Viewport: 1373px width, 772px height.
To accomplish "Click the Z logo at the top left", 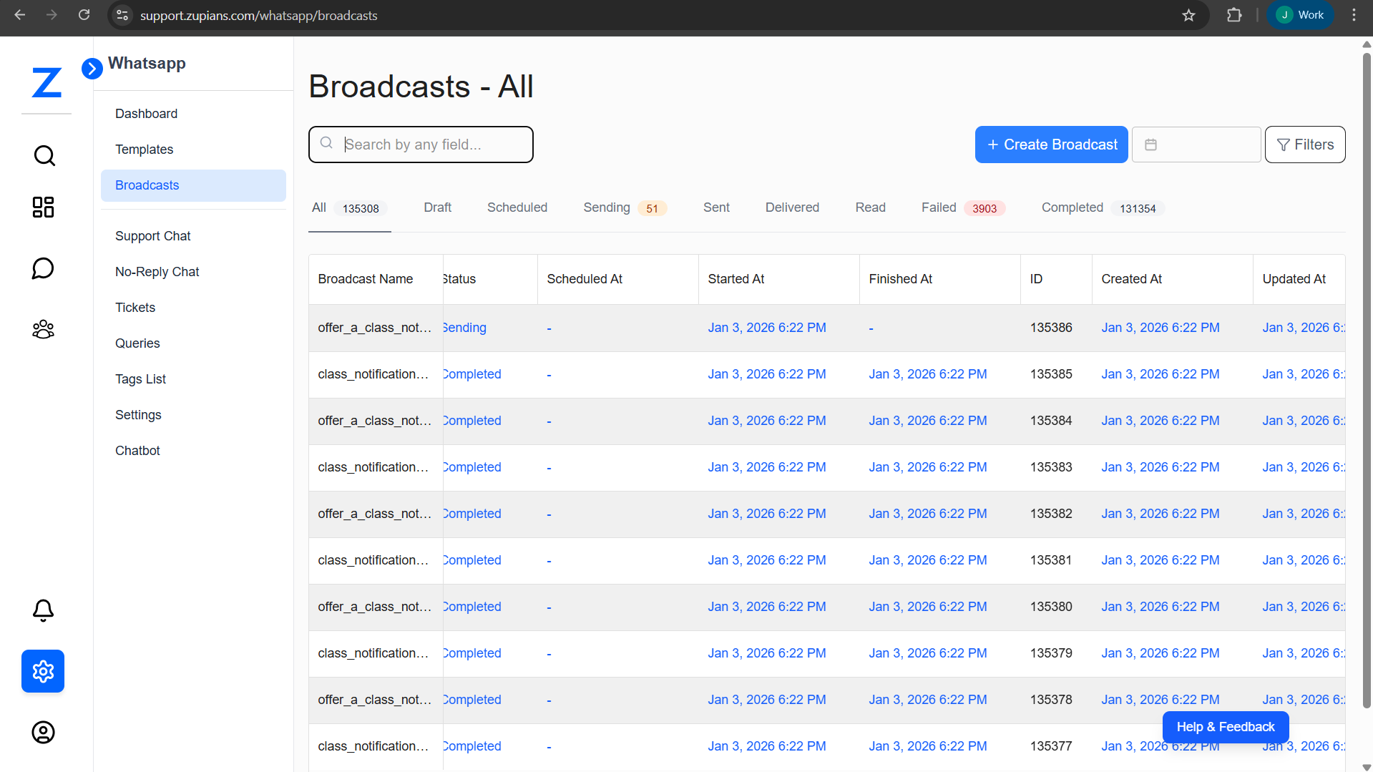I will [46, 82].
